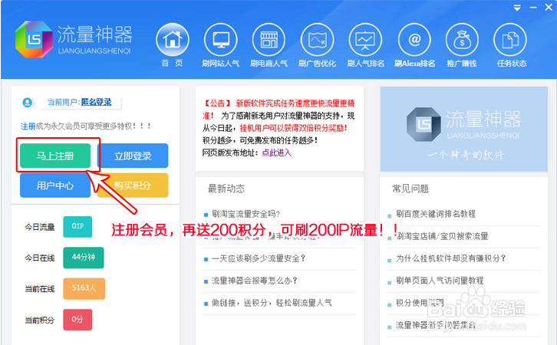The width and height of the screenshot is (557, 345).
Task: Open article 流量神器会报毒怎么办?
Action: point(255,281)
